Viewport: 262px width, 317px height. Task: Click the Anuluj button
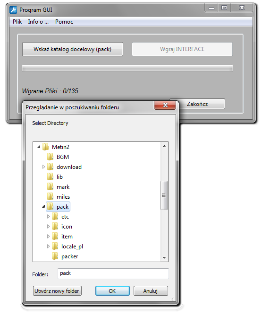click(x=151, y=291)
